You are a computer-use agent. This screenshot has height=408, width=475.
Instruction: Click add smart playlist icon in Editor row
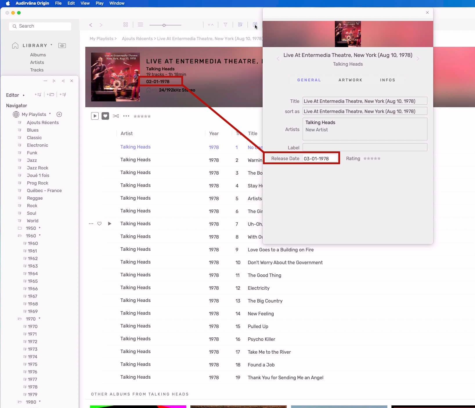[63, 94]
